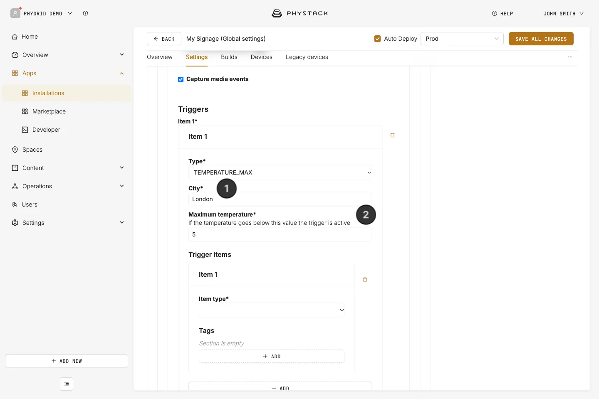Click the Back button
The height and width of the screenshot is (399, 599).
click(x=164, y=39)
